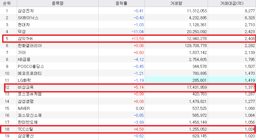Click volume value 17,431,959

click(x=197, y=87)
